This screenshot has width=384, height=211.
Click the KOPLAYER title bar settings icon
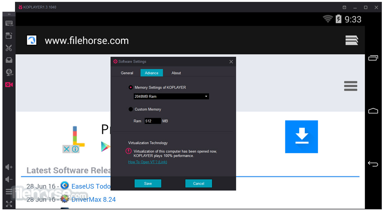(x=344, y=7)
